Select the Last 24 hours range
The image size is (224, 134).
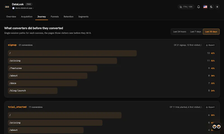pos(179,32)
